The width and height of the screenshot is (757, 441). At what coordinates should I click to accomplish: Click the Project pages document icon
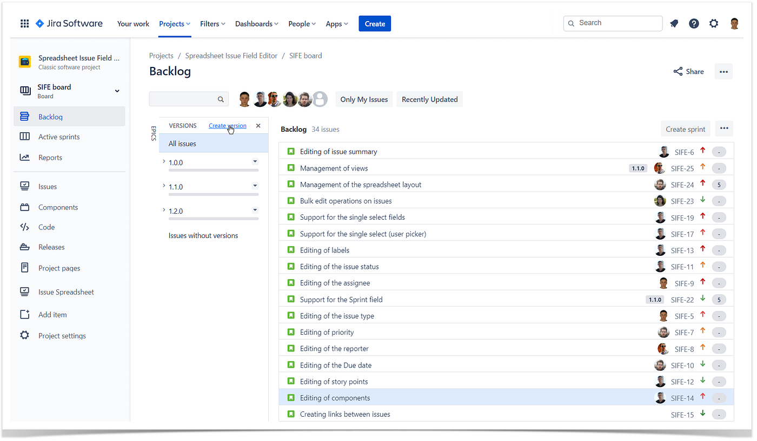(x=24, y=268)
